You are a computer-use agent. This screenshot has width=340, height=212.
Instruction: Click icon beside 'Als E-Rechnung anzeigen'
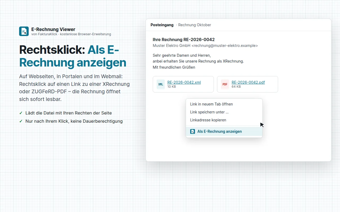tap(193, 131)
